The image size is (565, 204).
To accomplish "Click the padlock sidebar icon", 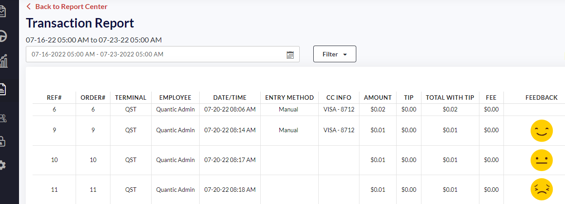I will tap(3, 141).
